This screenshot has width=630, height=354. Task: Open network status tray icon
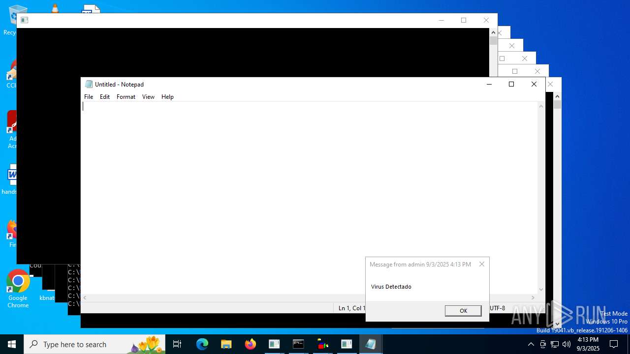point(555,344)
